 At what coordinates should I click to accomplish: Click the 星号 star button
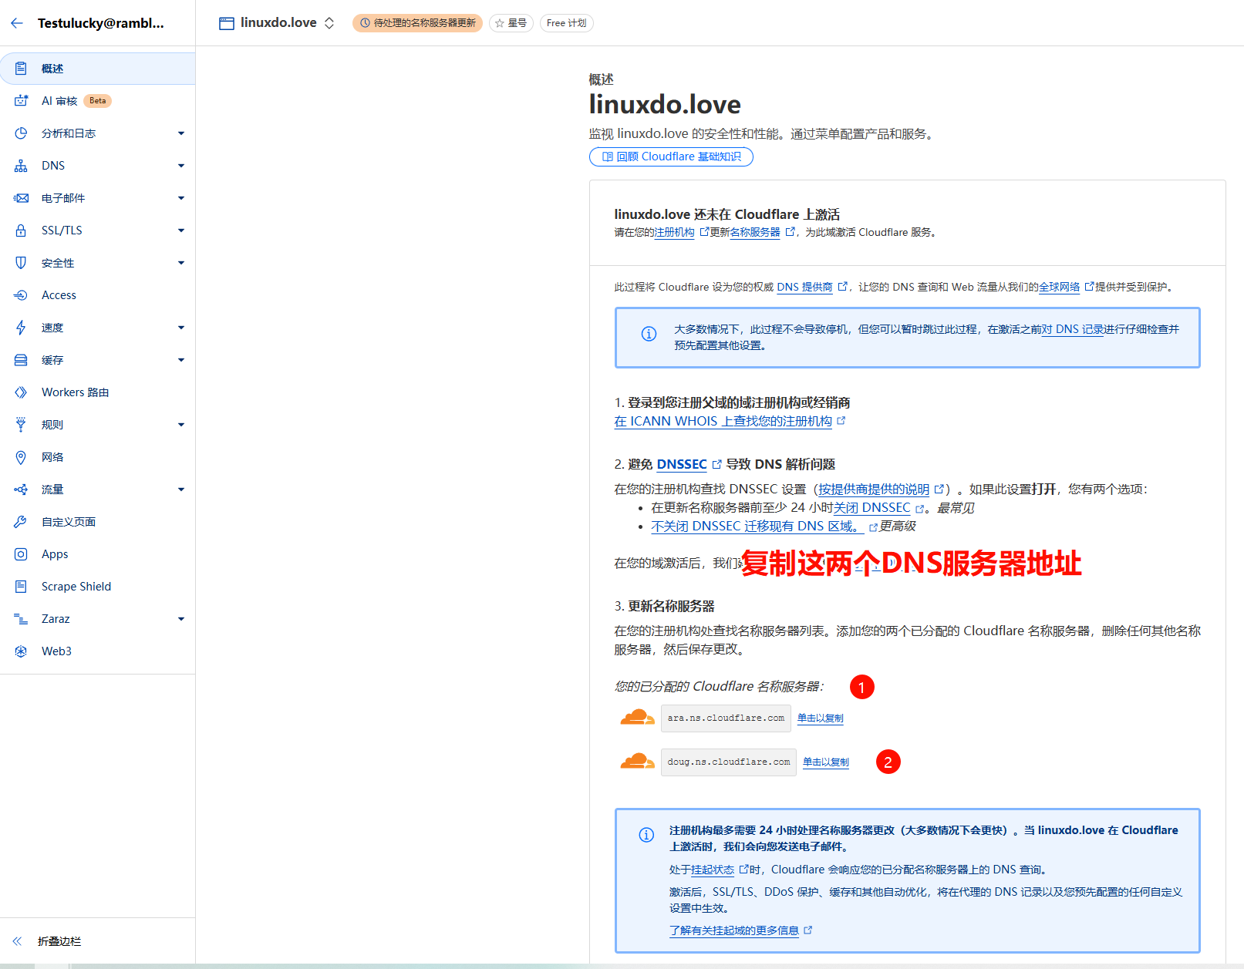(511, 23)
